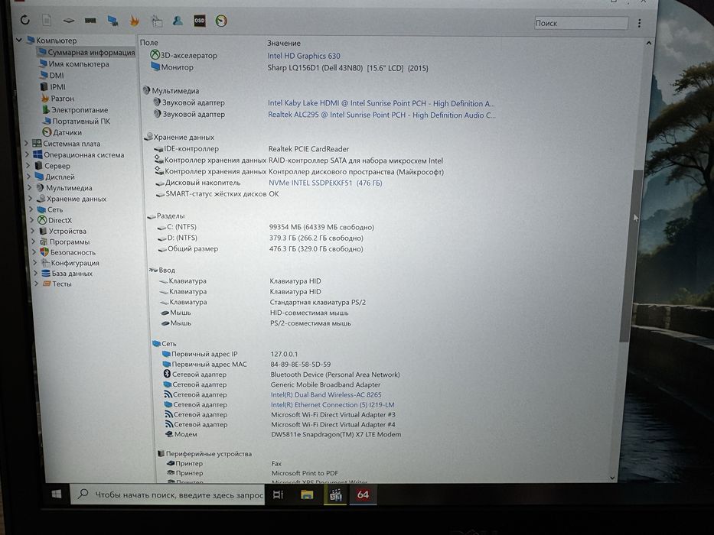Viewport: 714px width, 535px height.
Task: Open Intel Kaby Lake HDMI audio link
Action: [381, 103]
